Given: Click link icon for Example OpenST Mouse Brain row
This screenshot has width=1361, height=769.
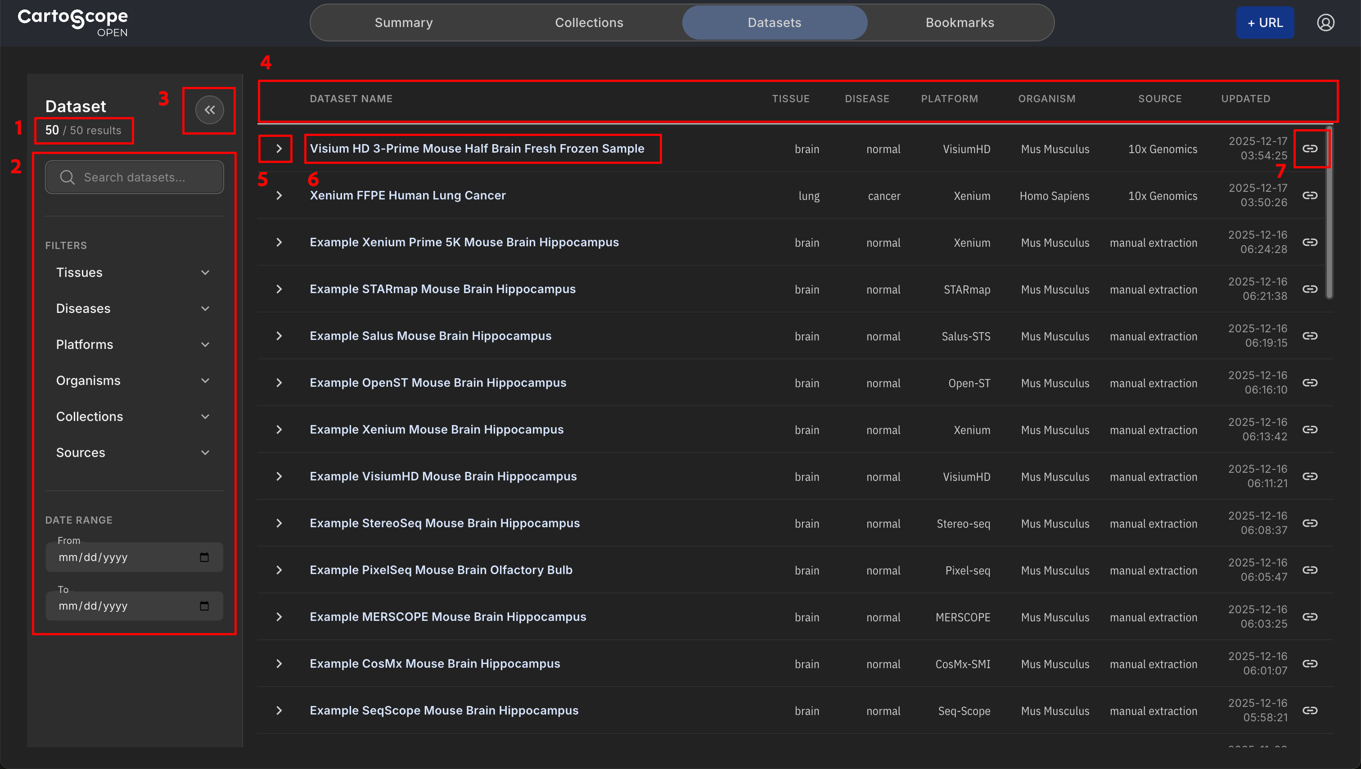Looking at the screenshot, I should pos(1309,383).
